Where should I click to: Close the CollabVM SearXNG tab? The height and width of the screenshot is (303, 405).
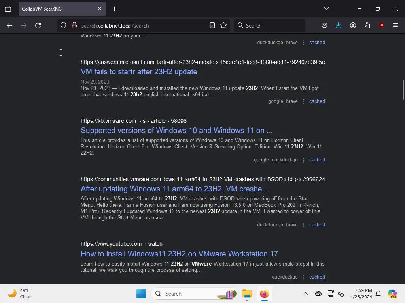100,9
